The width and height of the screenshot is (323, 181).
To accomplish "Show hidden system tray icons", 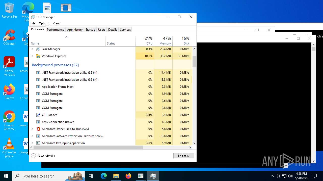I will click(x=272, y=176).
